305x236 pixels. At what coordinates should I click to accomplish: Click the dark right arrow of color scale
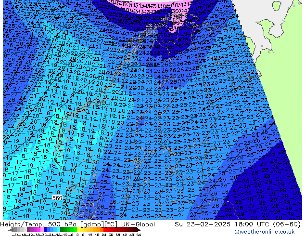pyautogui.click(x=139, y=230)
